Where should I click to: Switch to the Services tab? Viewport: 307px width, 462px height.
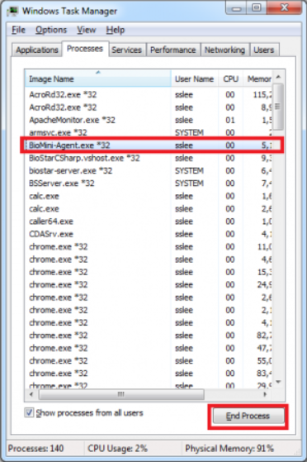(126, 50)
